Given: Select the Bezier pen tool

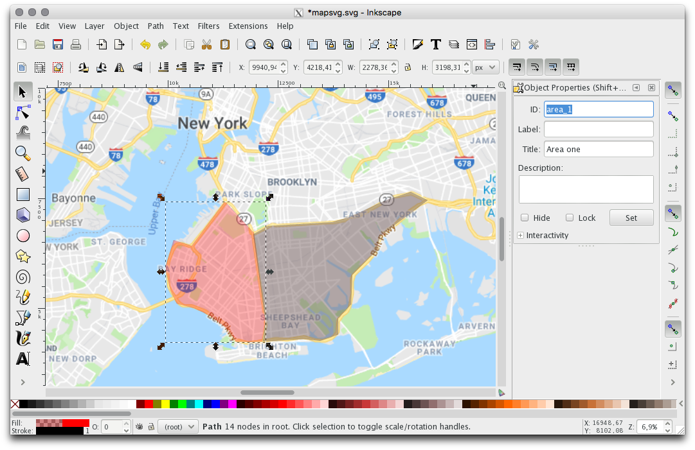Looking at the screenshot, I should click(x=23, y=317).
